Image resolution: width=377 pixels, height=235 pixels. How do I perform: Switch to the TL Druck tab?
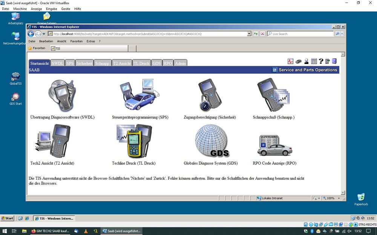click(x=142, y=63)
